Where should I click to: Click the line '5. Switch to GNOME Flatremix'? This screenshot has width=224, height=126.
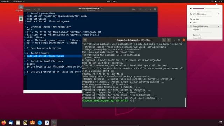point(45,61)
